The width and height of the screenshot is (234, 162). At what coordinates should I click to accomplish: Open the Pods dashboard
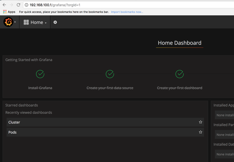(105, 132)
